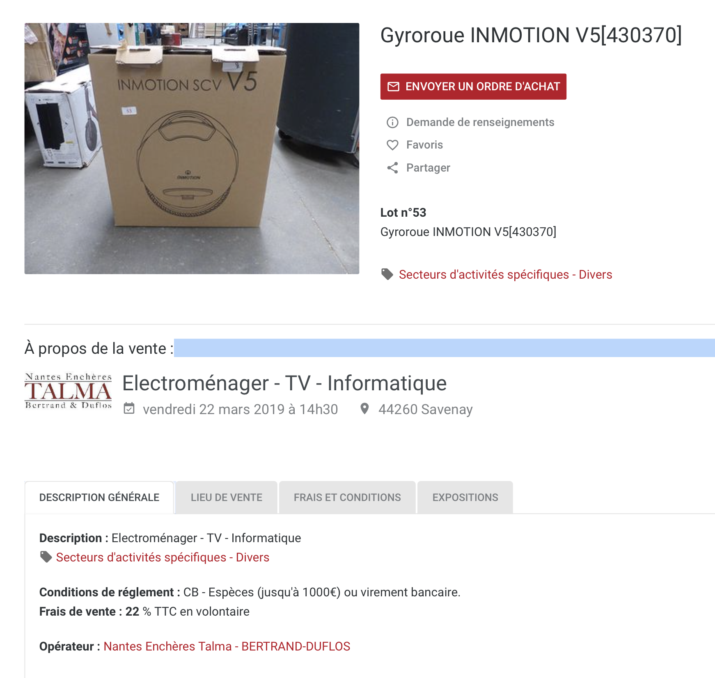Click the envelope icon in purchase order button

tap(393, 87)
